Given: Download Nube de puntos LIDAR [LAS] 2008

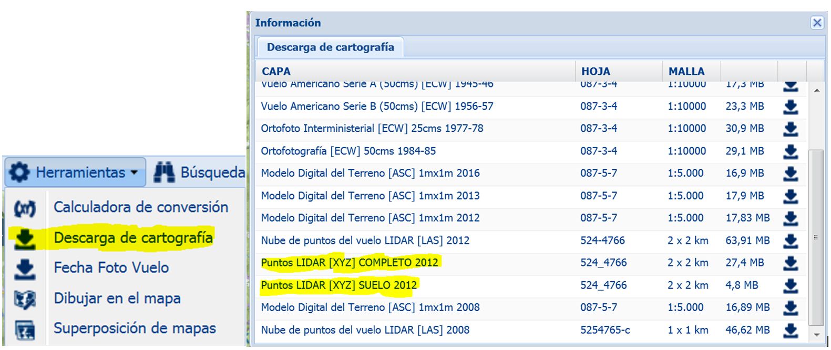Looking at the screenshot, I should click(x=790, y=330).
